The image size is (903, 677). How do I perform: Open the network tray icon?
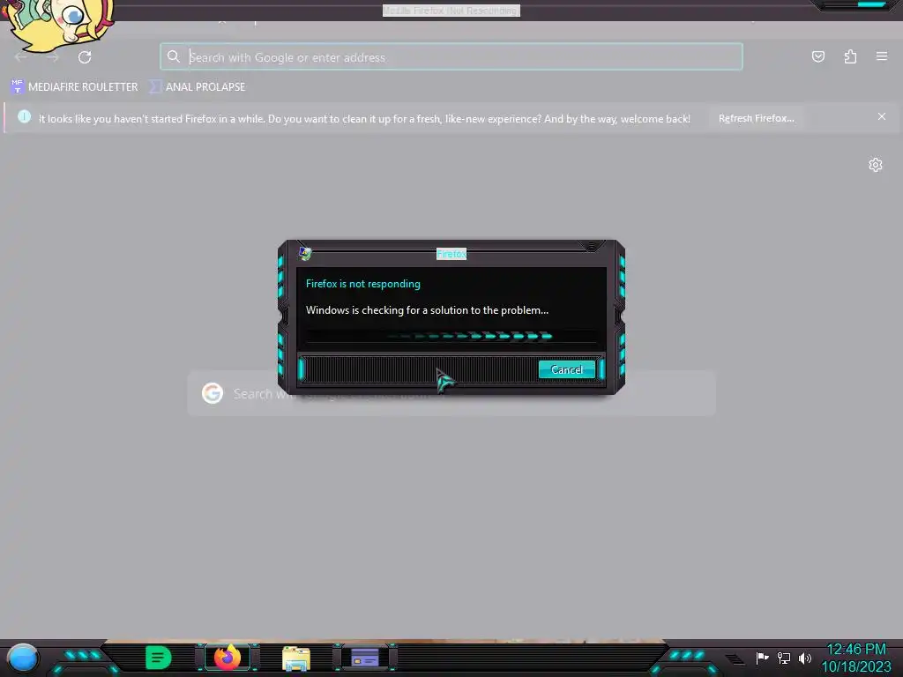[x=784, y=658]
